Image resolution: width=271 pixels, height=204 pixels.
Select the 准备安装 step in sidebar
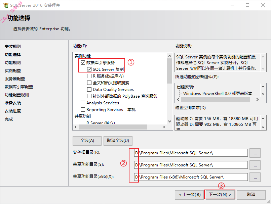(x=13, y=103)
